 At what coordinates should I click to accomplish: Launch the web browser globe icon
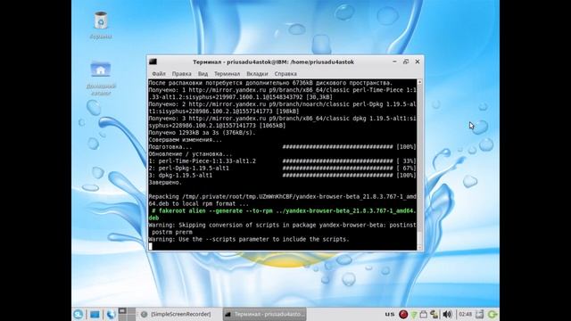[111, 314]
